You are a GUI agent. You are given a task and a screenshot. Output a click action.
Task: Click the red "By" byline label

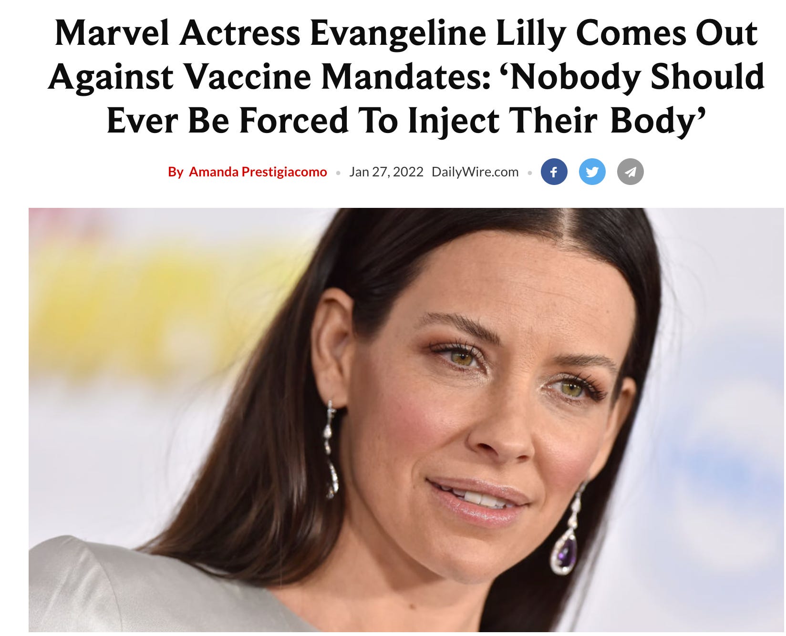coord(176,172)
